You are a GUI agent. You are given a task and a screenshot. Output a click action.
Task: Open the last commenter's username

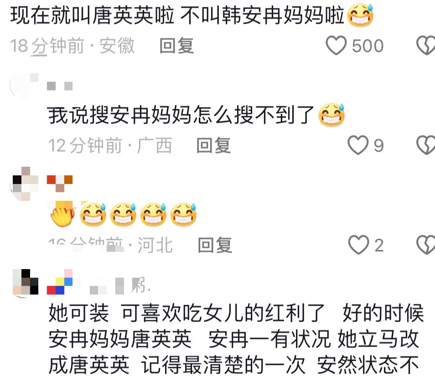[99, 282]
